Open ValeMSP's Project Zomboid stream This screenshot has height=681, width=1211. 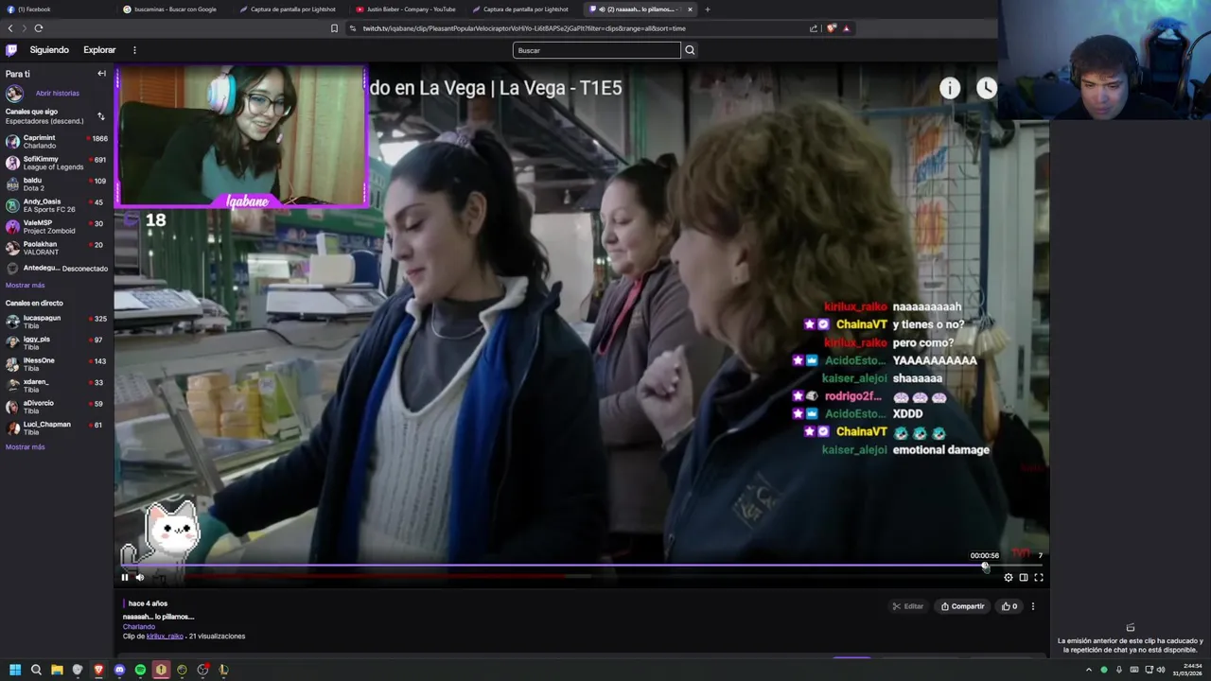55,226
